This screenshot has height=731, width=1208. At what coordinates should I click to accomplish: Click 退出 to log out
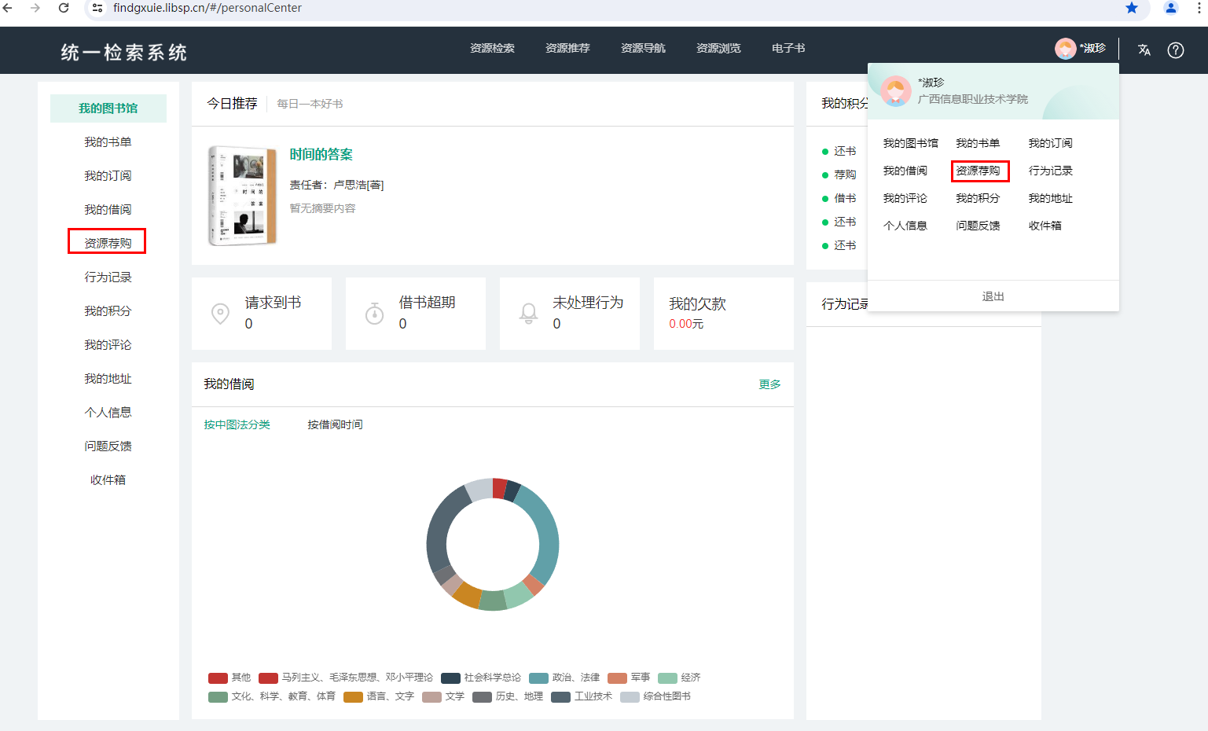[993, 296]
